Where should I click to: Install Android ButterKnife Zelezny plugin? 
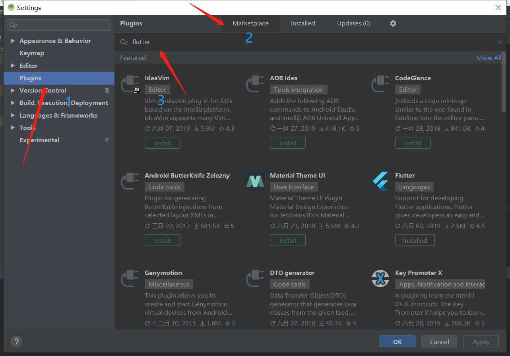pos(163,240)
